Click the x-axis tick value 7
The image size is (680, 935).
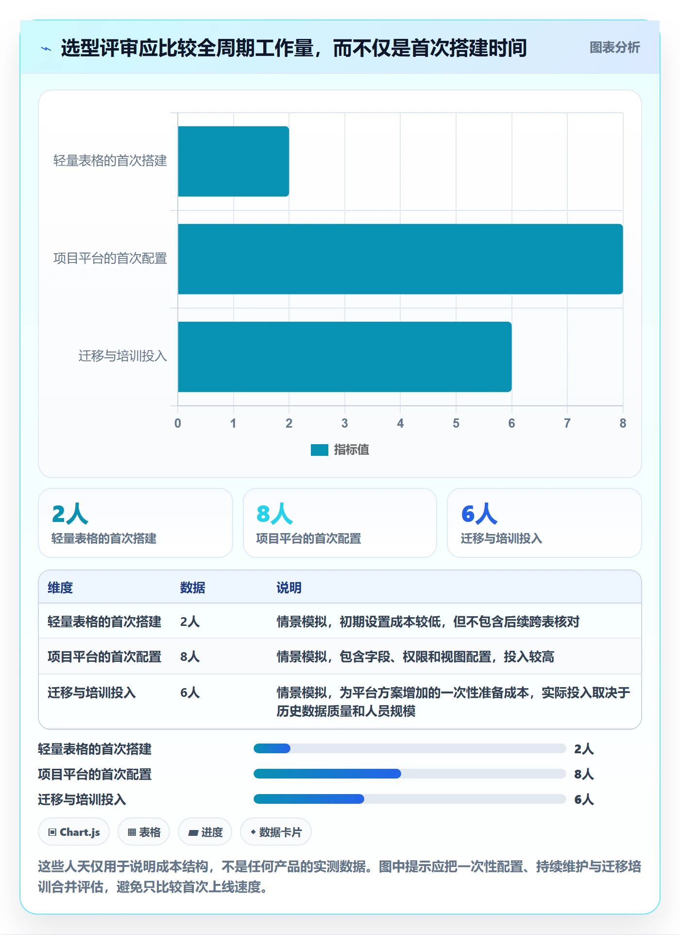(567, 423)
